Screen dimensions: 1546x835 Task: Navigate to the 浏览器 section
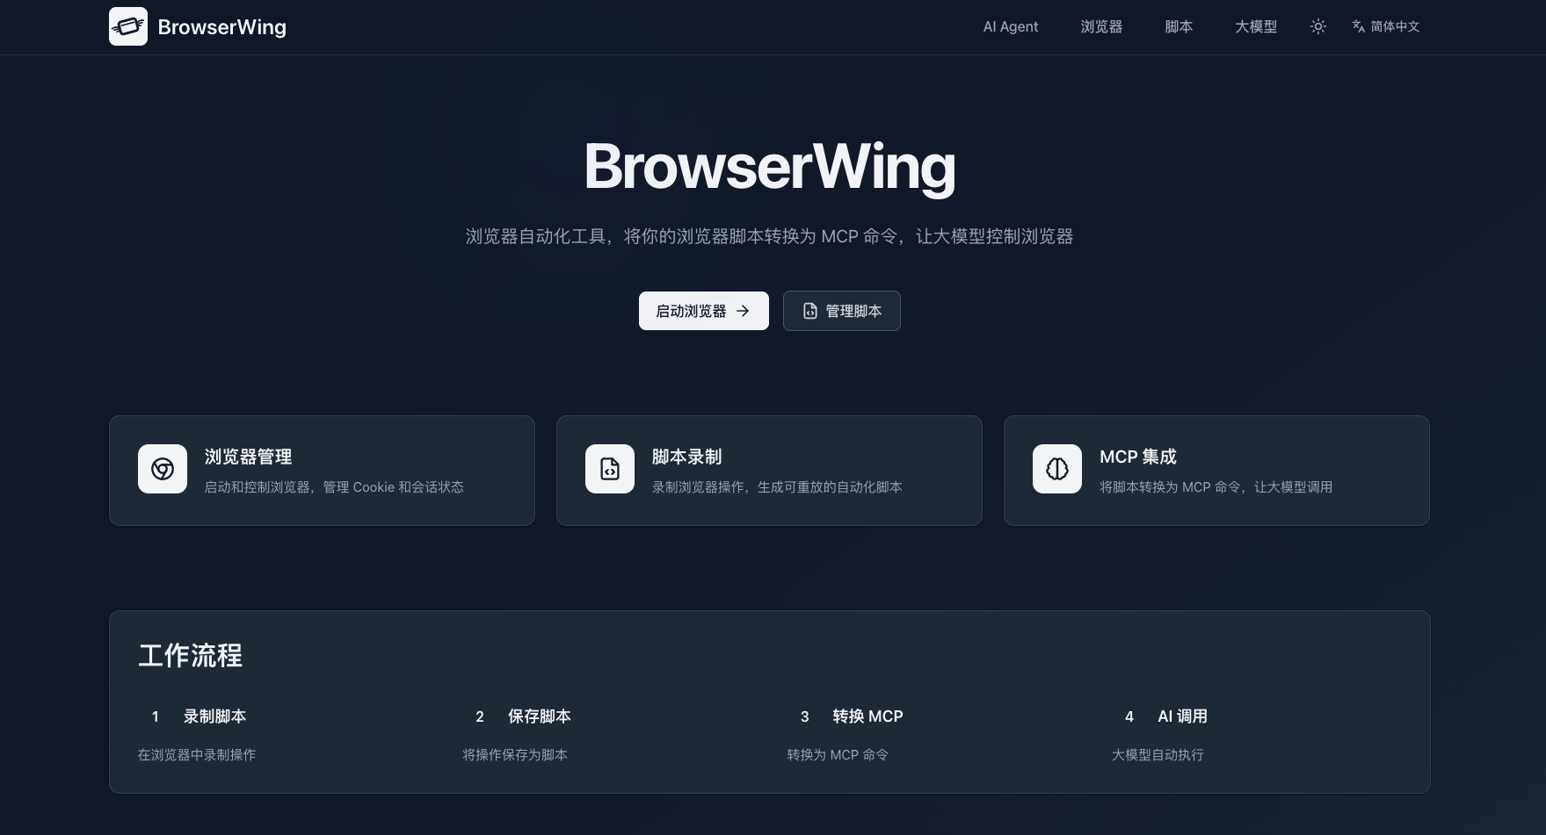click(1101, 26)
